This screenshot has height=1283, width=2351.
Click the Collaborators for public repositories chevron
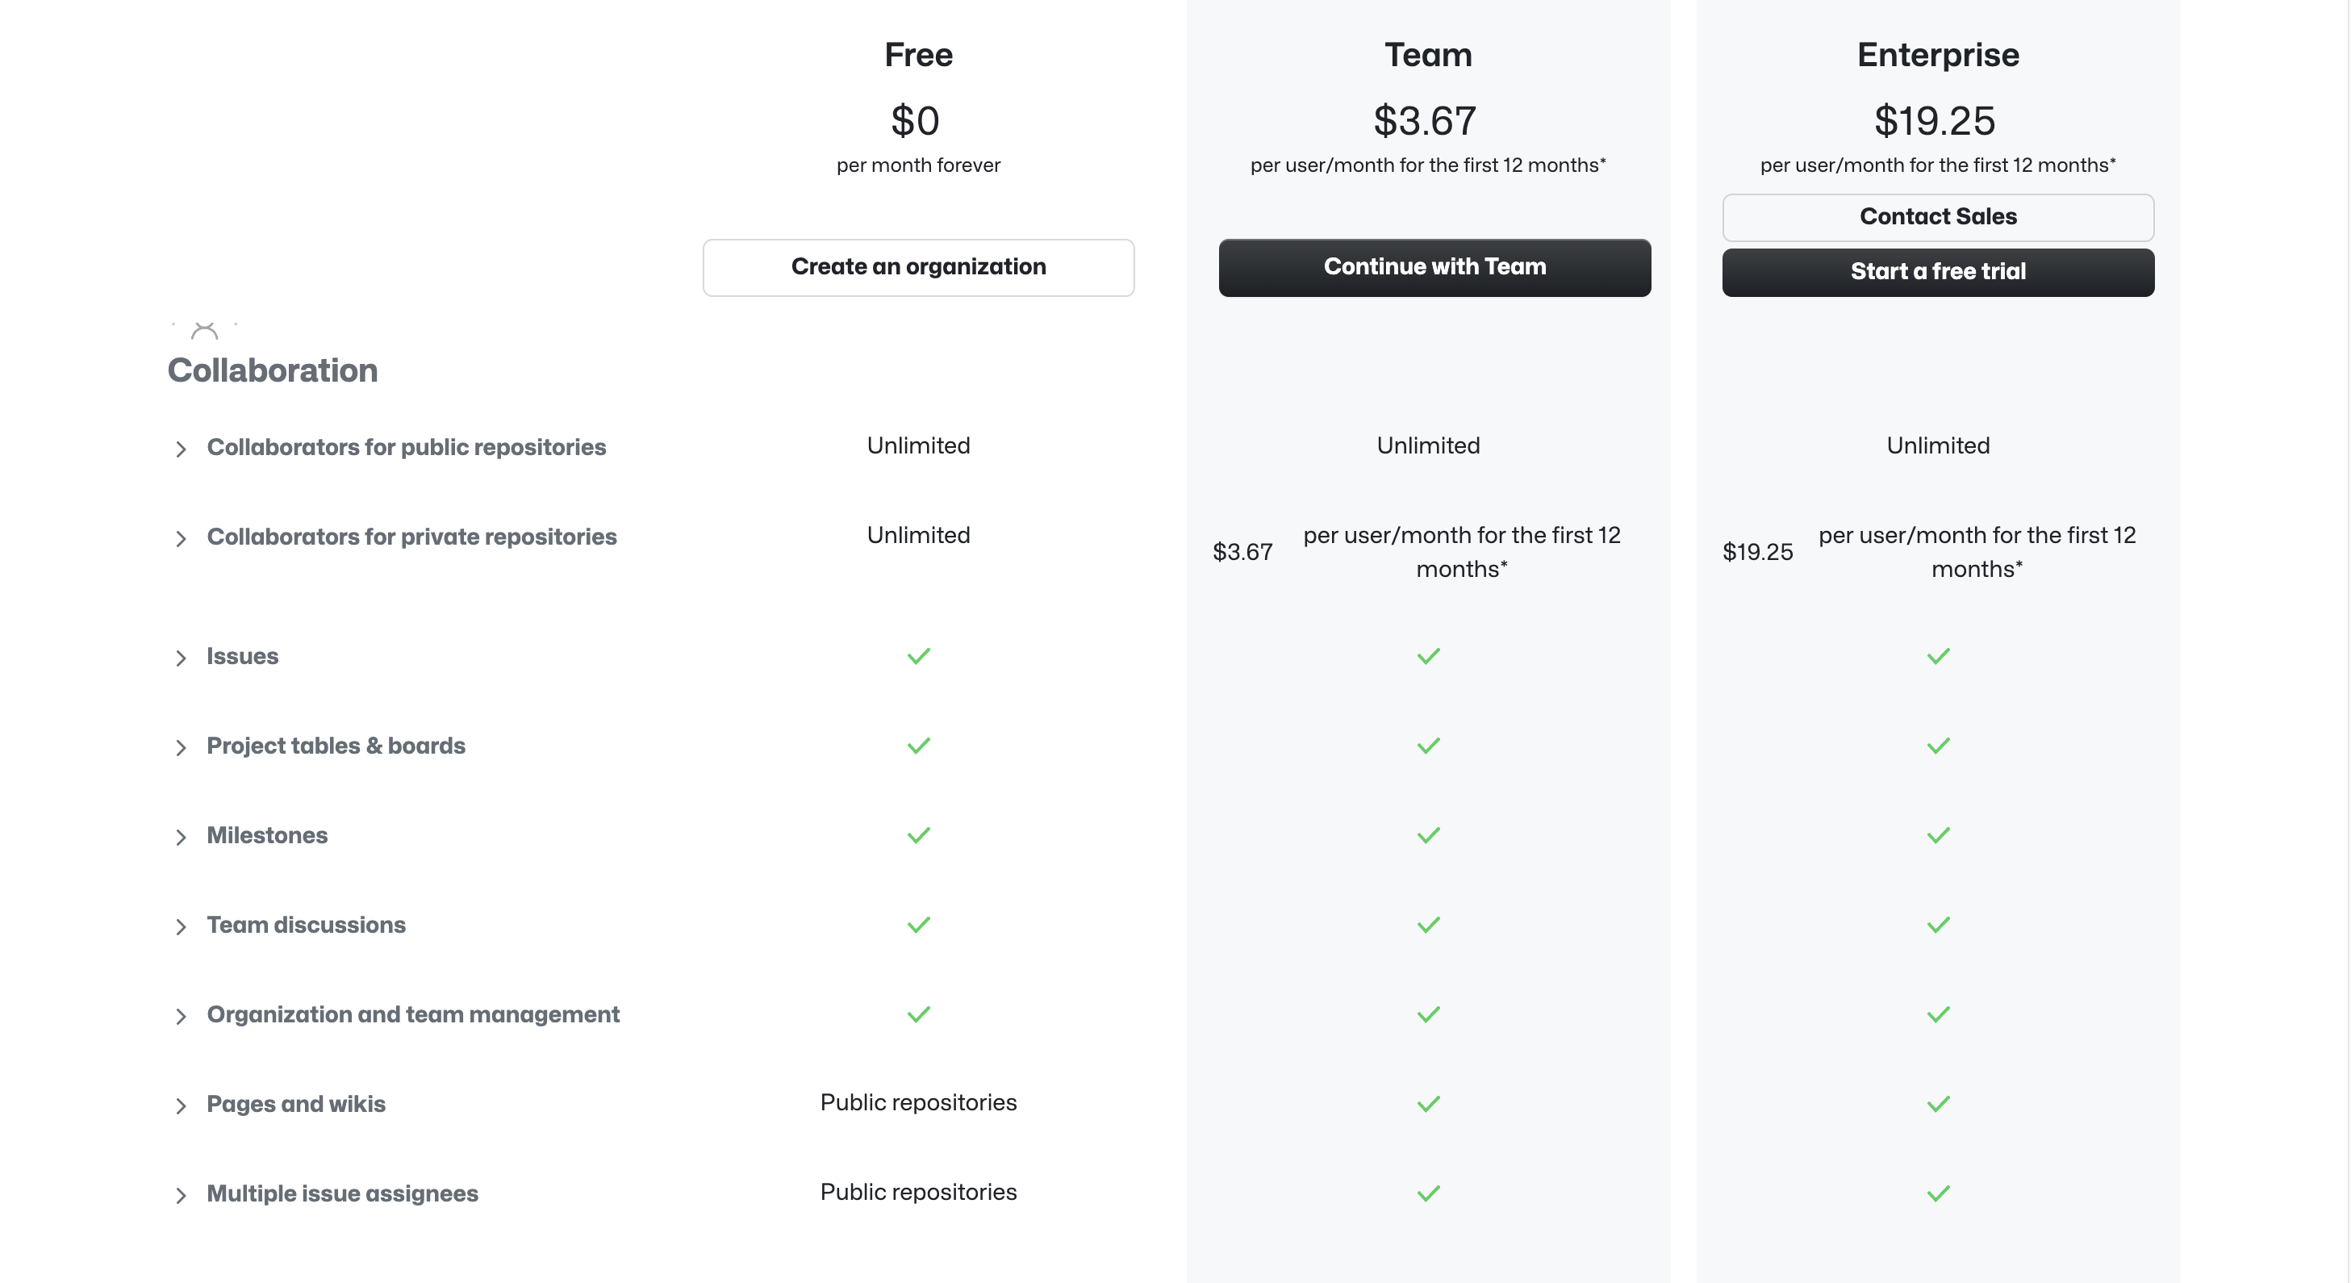[x=180, y=447]
